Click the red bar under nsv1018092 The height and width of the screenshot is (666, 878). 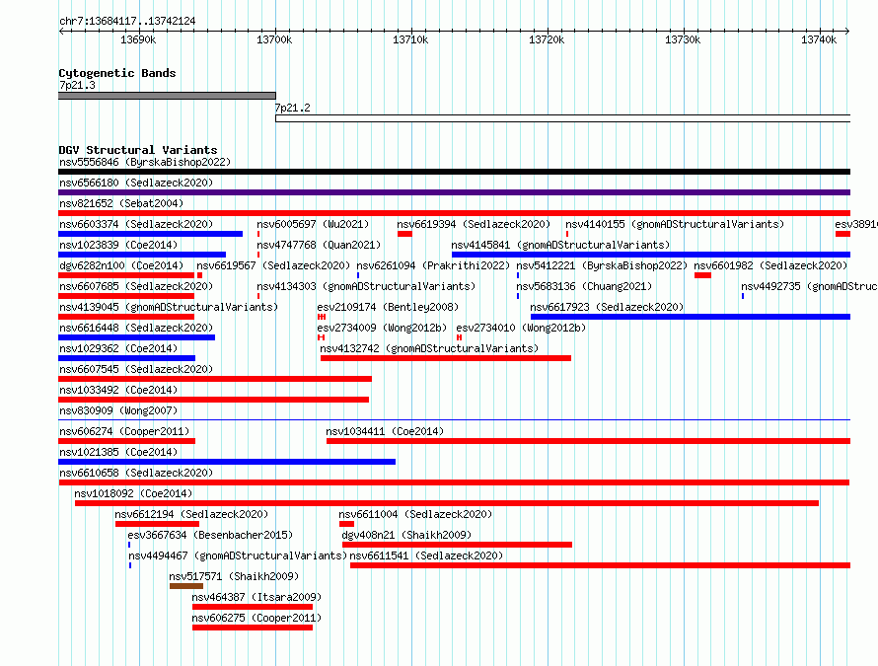pos(447,503)
